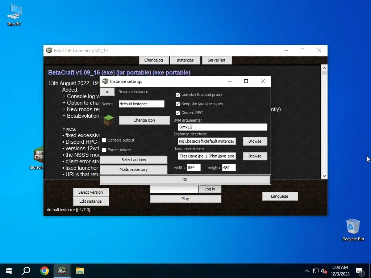Launch Google Chrome from taskbar
This screenshot has width=371, height=278.
click(44, 271)
